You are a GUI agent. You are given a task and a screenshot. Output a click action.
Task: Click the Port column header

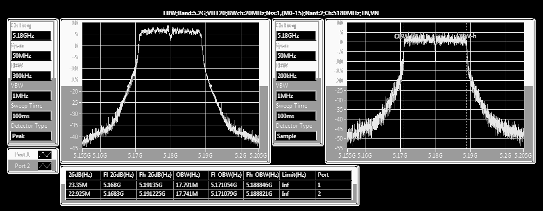click(334, 175)
